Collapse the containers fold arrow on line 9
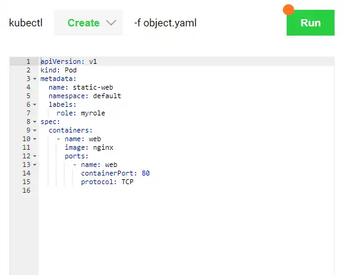This screenshot has width=345, height=275. point(35,130)
